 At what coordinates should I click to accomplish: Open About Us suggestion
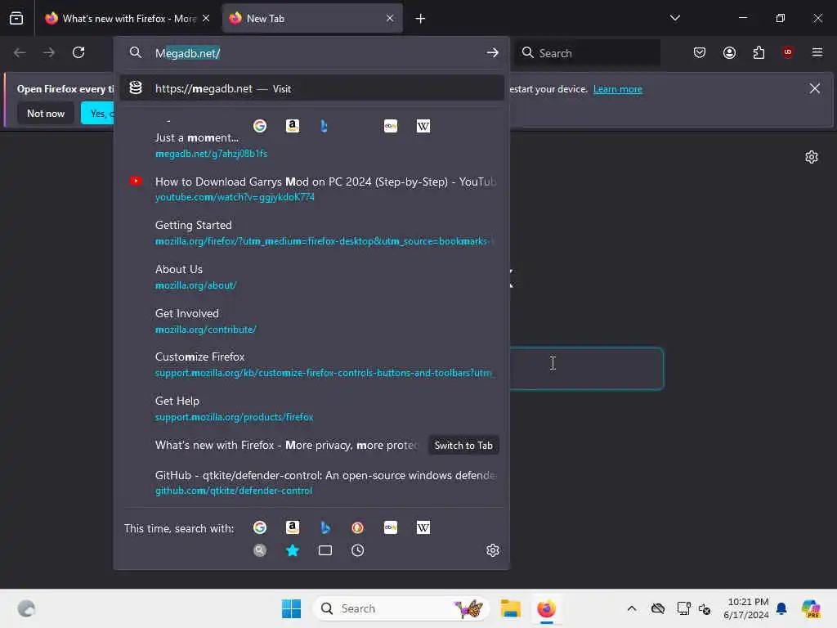[x=311, y=276]
